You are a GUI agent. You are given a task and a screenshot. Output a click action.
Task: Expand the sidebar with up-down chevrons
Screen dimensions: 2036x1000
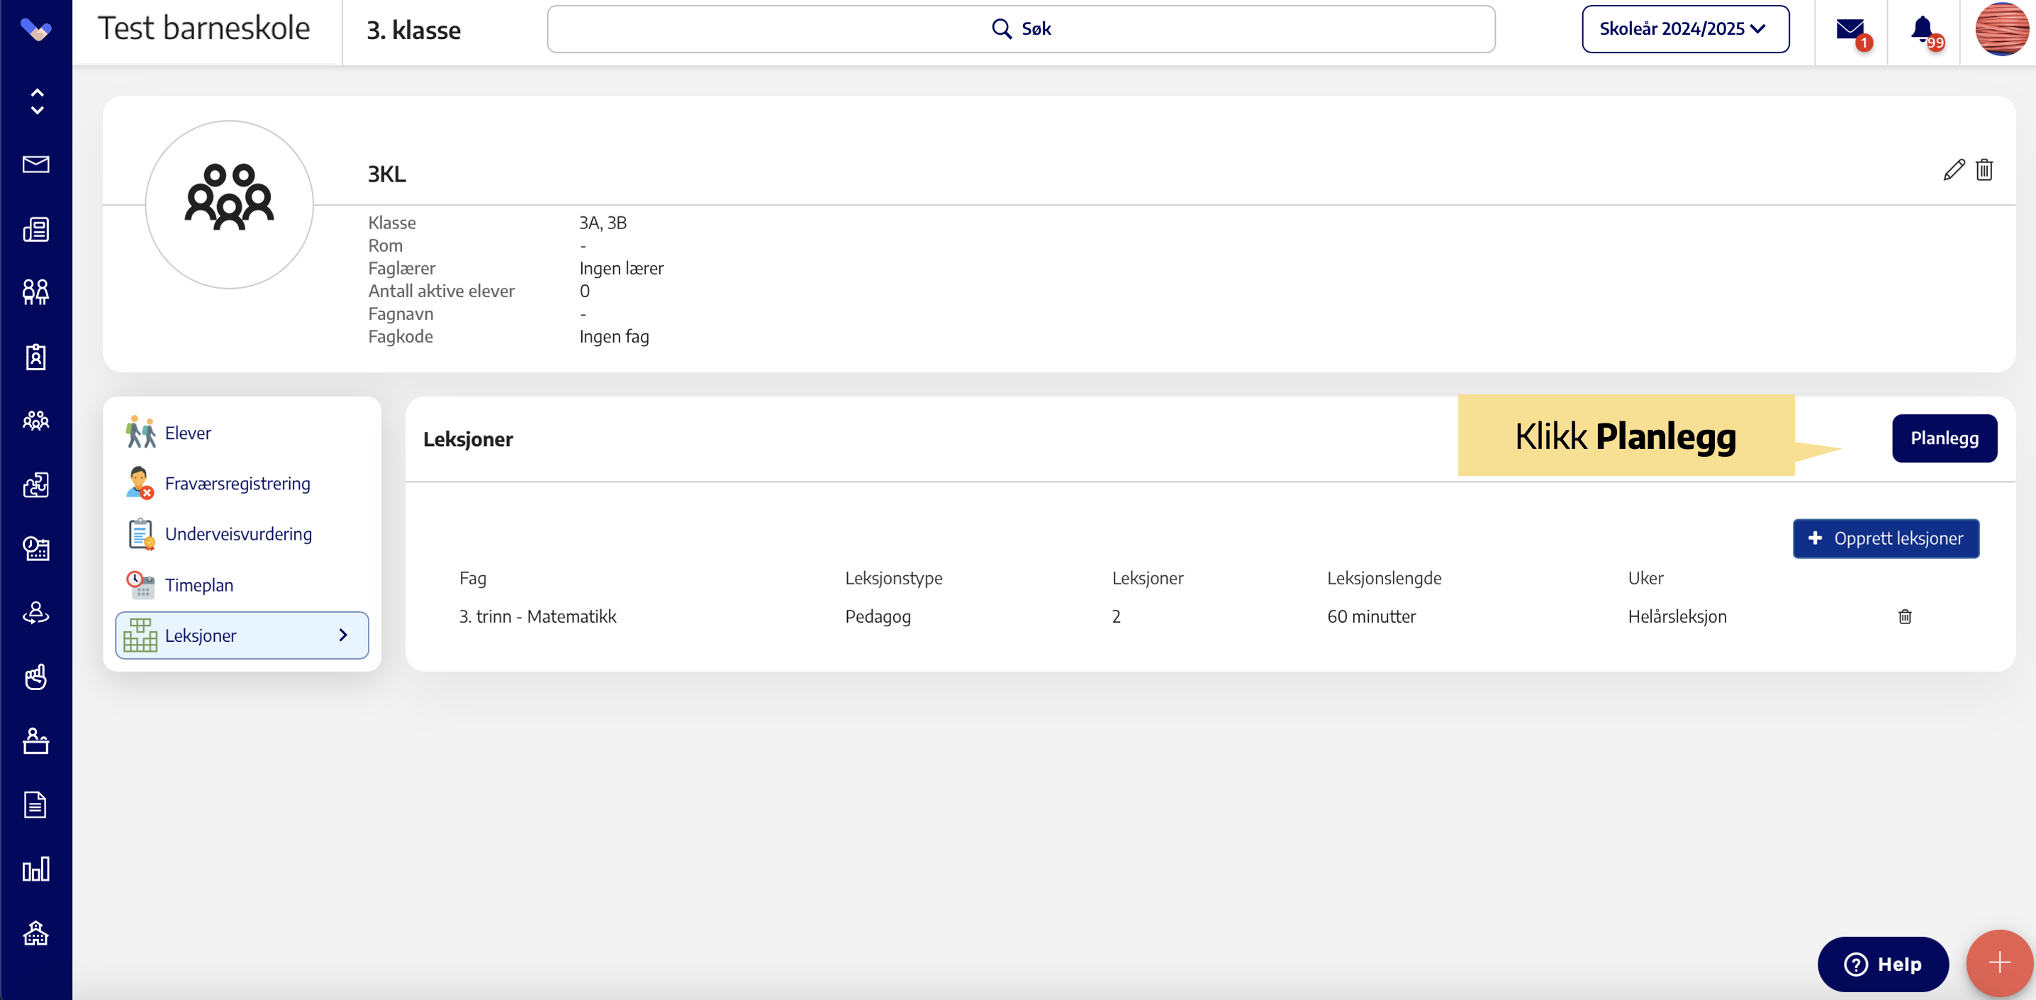36,101
